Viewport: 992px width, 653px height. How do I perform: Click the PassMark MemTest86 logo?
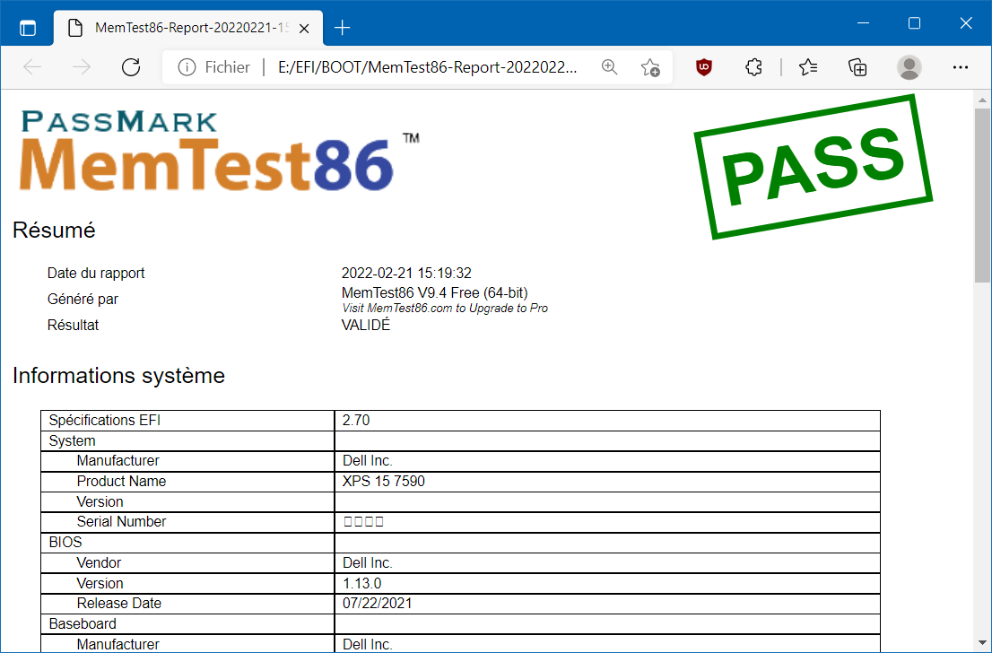point(218,150)
